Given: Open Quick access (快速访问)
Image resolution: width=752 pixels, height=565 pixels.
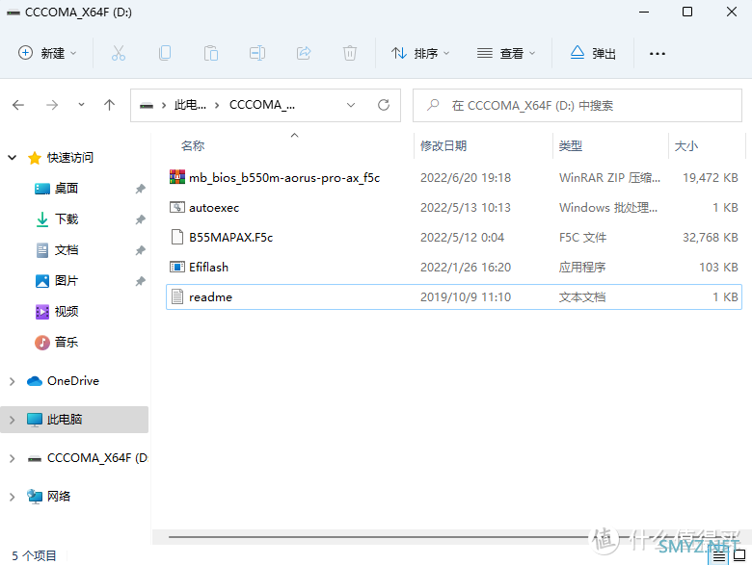Looking at the screenshot, I should pos(70,158).
